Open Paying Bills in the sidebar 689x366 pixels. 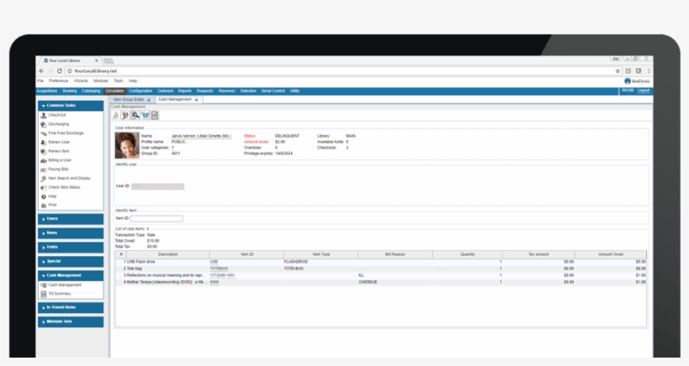coord(59,169)
